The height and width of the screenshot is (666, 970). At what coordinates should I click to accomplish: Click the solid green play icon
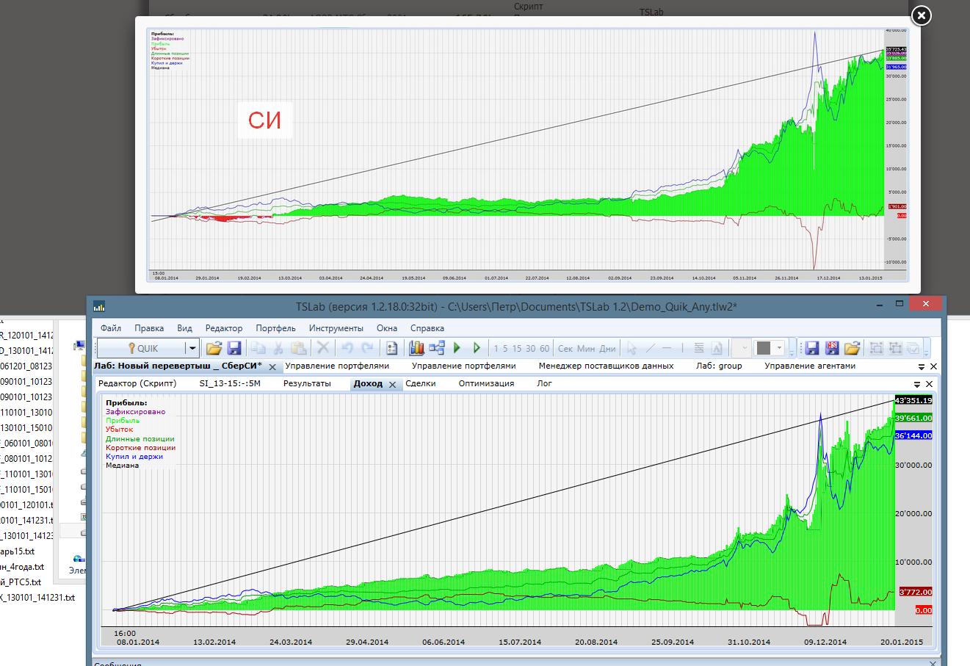tap(457, 348)
